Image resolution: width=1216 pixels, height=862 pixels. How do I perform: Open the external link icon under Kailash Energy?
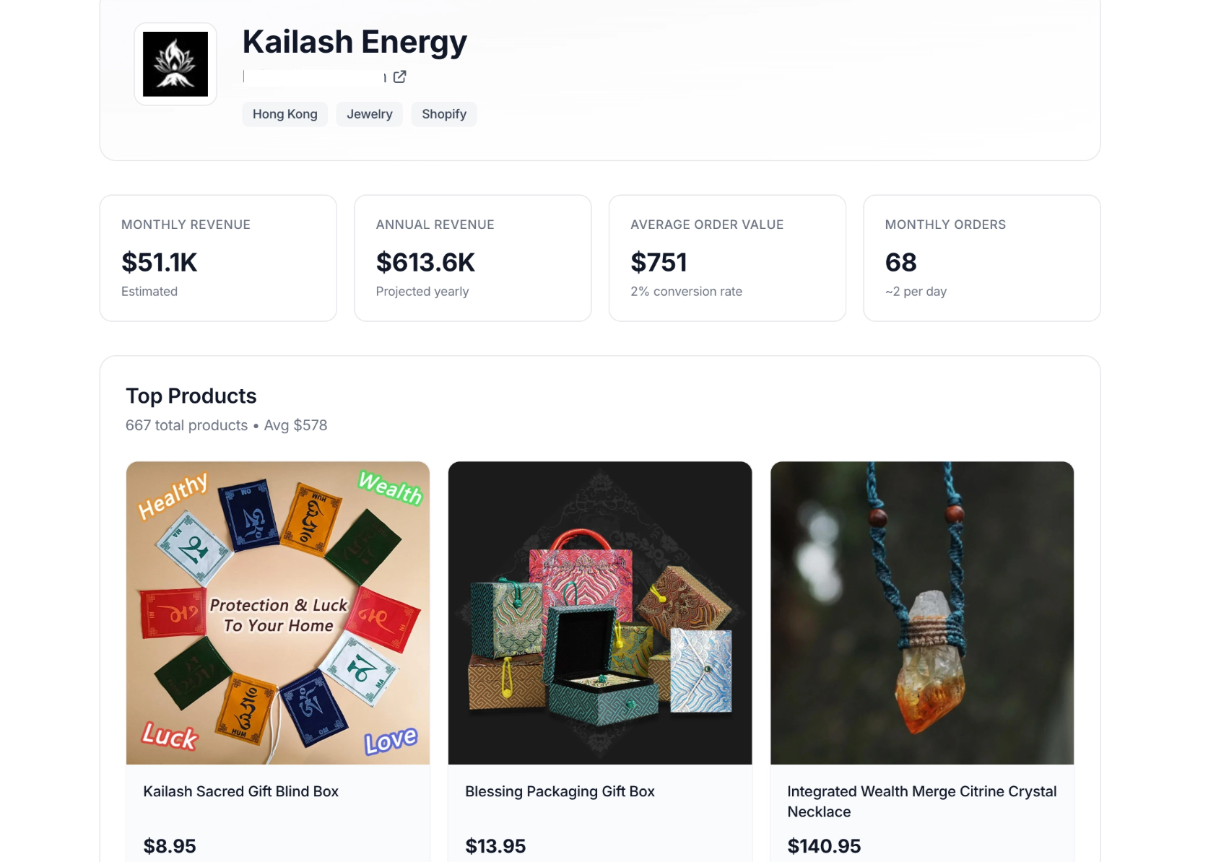click(x=399, y=77)
